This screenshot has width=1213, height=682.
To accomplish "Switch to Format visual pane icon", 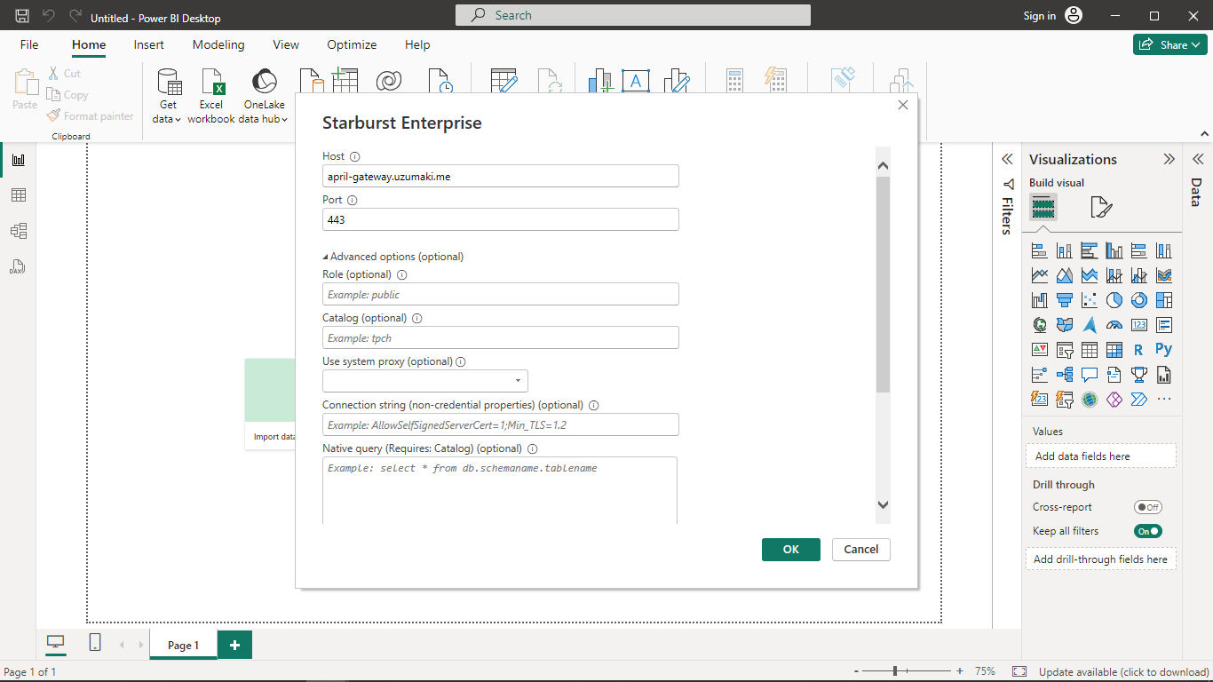I will (x=1100, y=208).
